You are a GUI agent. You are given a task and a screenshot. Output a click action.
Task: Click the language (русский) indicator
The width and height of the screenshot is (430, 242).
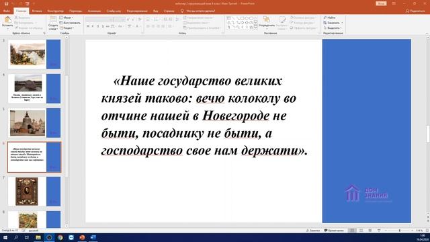pyautogui.click(x=34, y=231)
